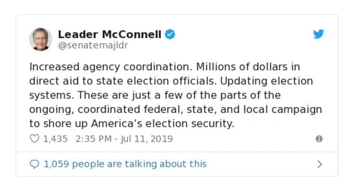
Task: Click the phrase "Millions of dollars in"
Action: coord(241,67)
